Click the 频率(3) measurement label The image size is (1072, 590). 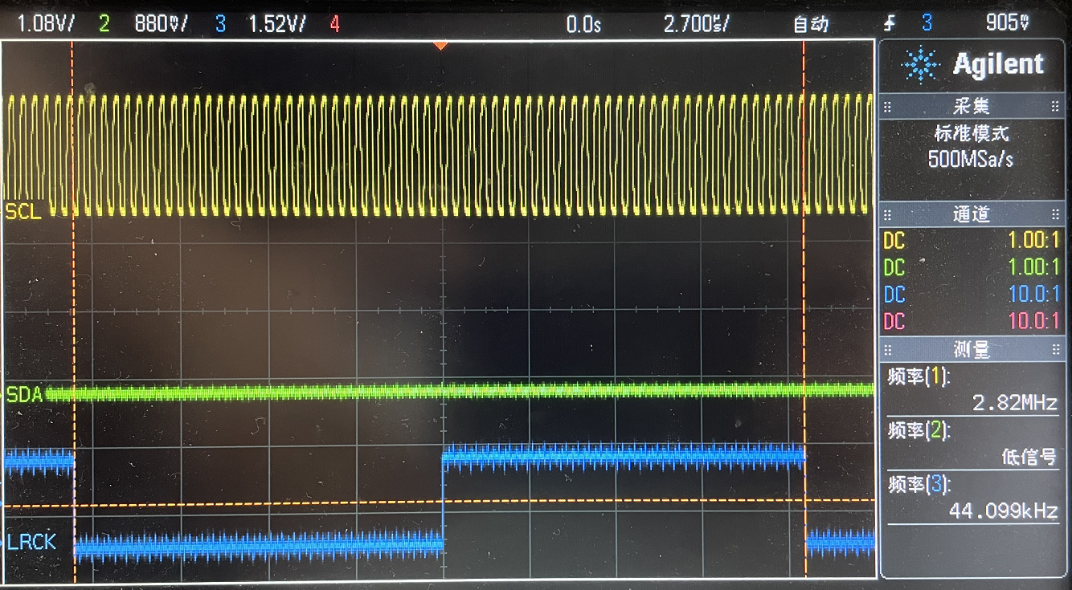coord(919,485)
